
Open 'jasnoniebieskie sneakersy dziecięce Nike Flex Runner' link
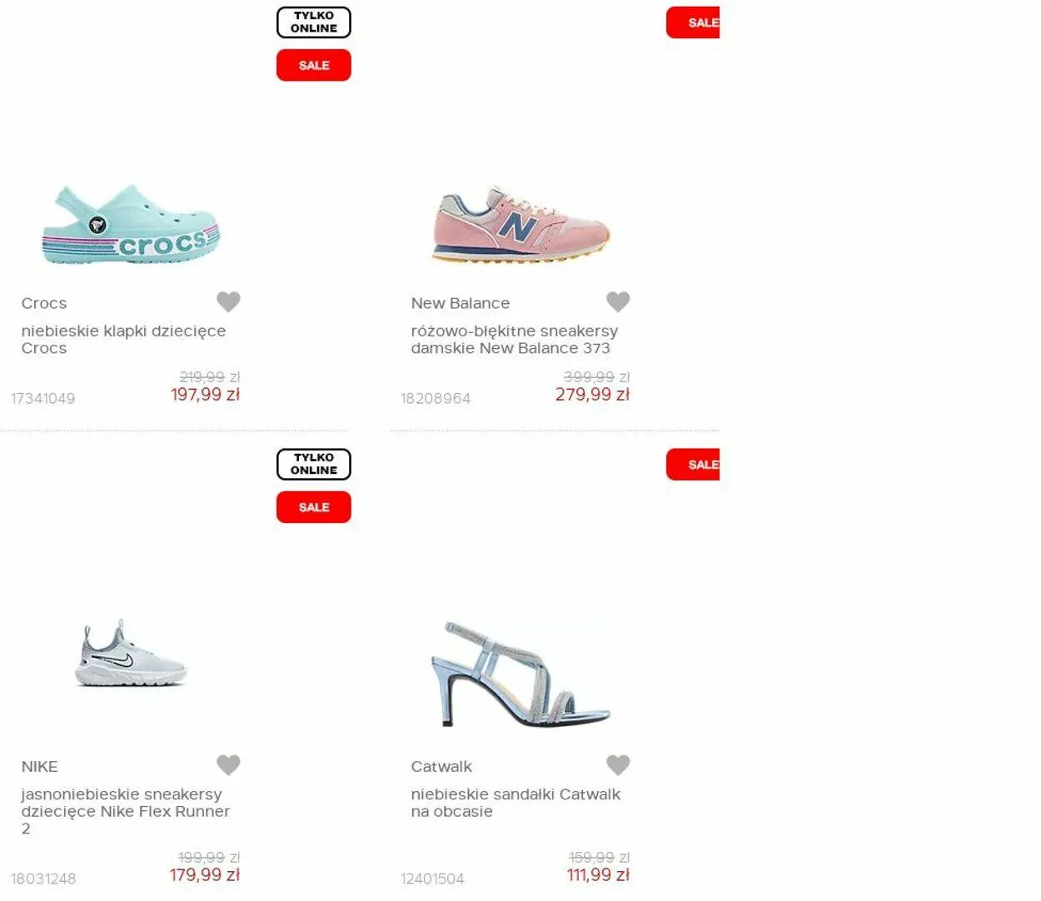click(x=126, y=811)
